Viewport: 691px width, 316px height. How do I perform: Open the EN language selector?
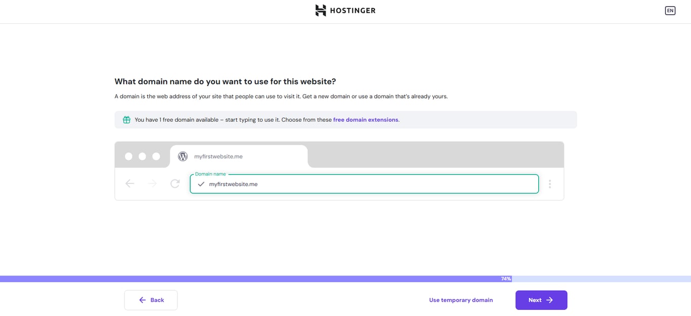click(x=670, y=10)
